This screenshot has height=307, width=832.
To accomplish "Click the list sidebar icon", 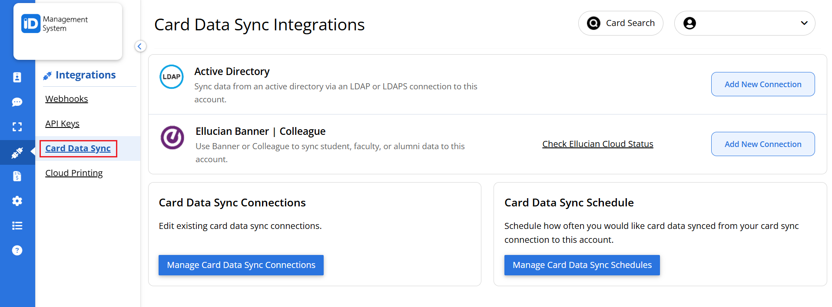I will click(17, 225).
